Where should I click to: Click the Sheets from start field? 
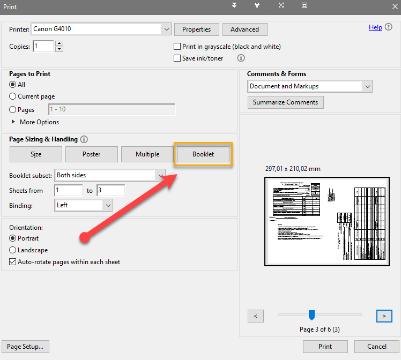tap(68, 190)
